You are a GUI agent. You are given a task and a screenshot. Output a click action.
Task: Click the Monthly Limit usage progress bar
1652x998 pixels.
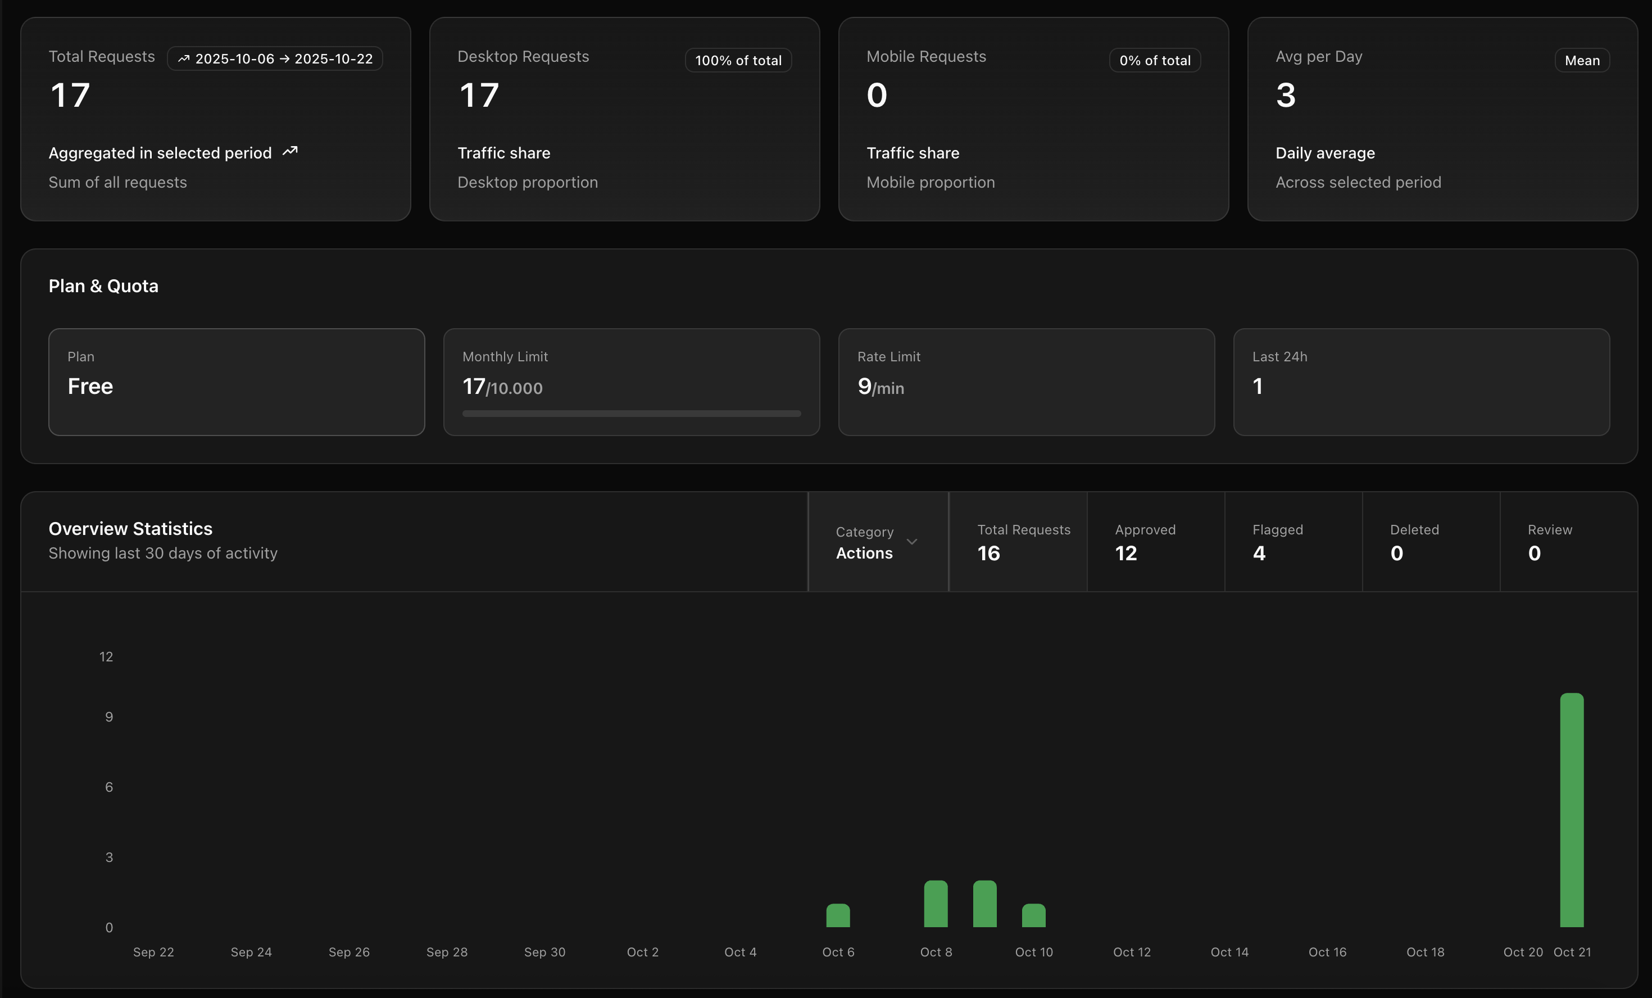click(631, 414)
